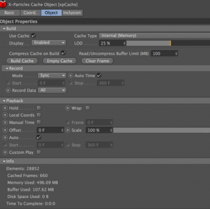Open the Coord. tab
210x209 pixels.
click(30, 13)
